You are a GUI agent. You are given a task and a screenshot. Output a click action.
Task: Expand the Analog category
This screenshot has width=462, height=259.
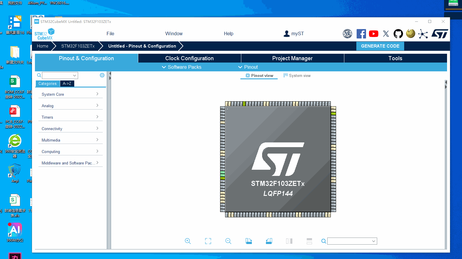[x=70, y=106]
